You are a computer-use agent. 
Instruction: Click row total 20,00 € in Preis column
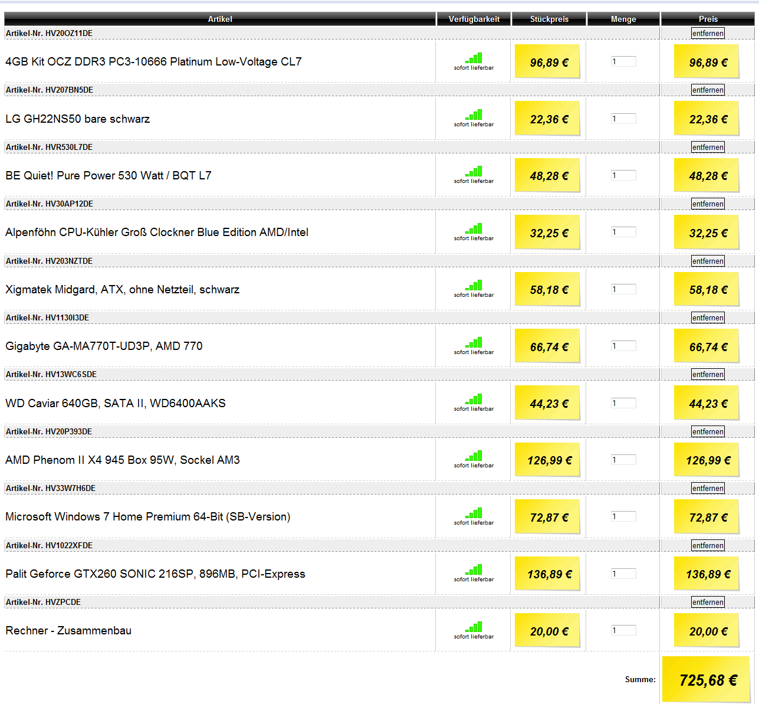[x=707, y=631]
